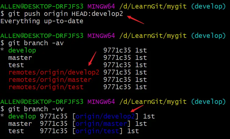Select hash 9771c35 beside [origin/develop2]
This screenshot has height=139, width=230.
pos(54,116)
